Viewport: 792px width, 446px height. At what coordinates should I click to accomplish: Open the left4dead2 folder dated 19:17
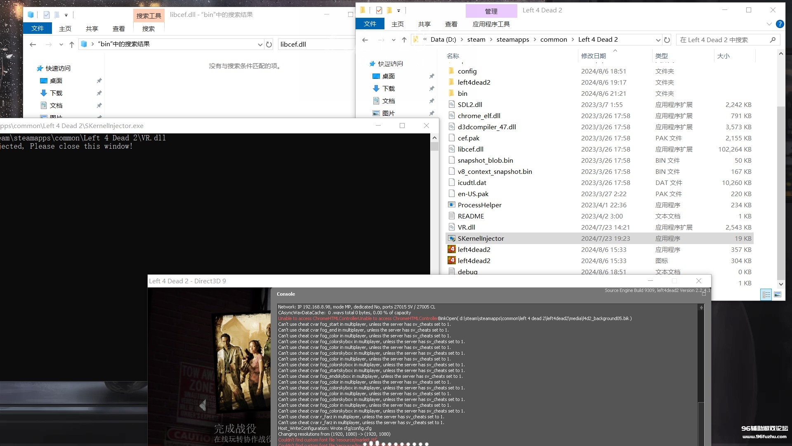click(x=474, y=82)
